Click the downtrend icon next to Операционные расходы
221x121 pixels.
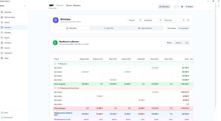coord(58,88)
